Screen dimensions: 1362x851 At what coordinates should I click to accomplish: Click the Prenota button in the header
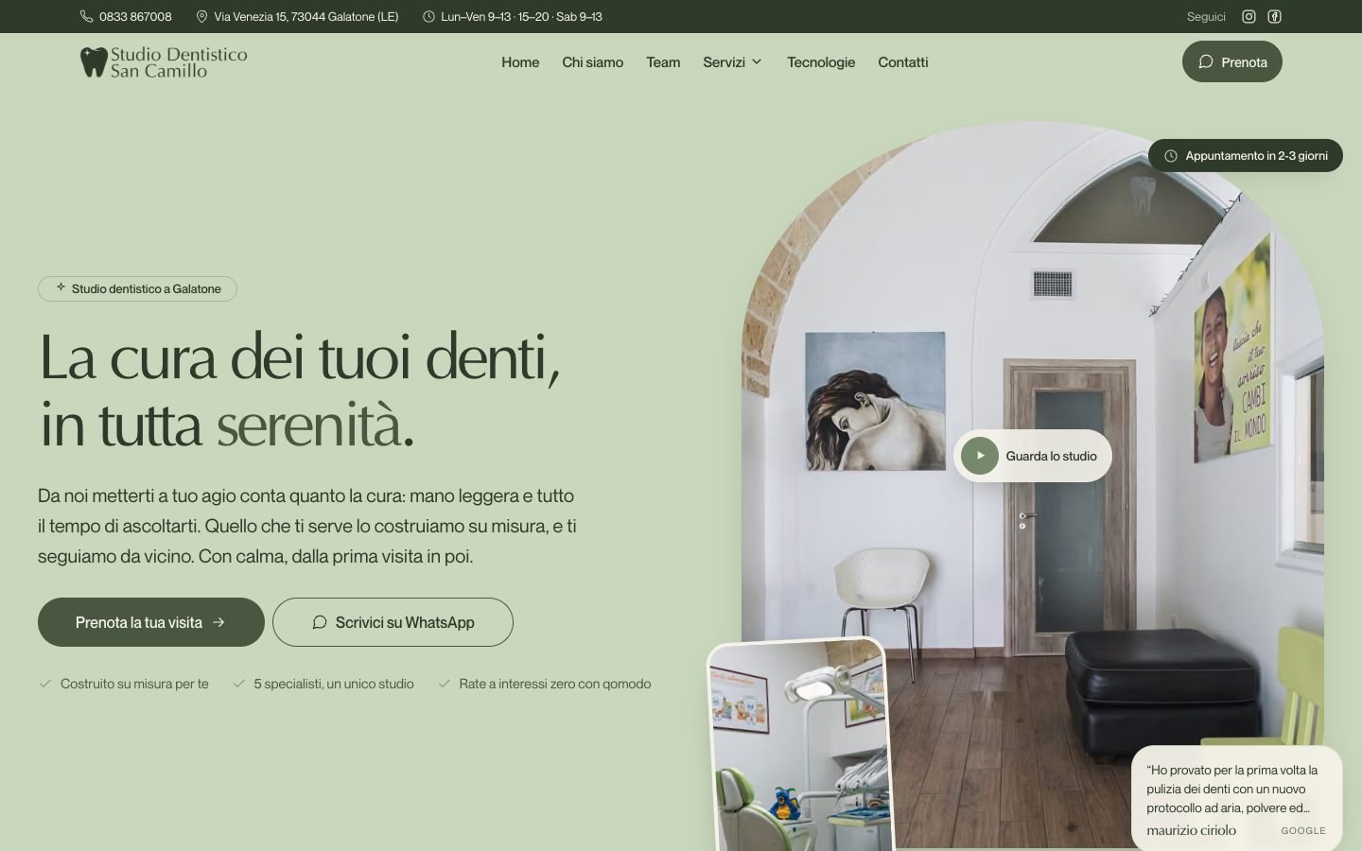pos(1232,61)
